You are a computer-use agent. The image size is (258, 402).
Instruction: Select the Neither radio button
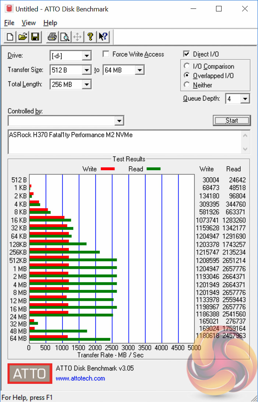(x=187, y=85)
